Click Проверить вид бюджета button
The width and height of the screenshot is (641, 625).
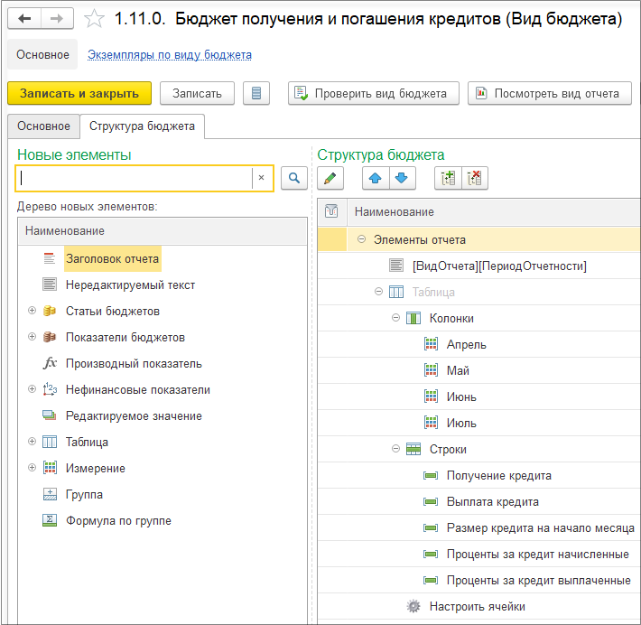[374, 93]
